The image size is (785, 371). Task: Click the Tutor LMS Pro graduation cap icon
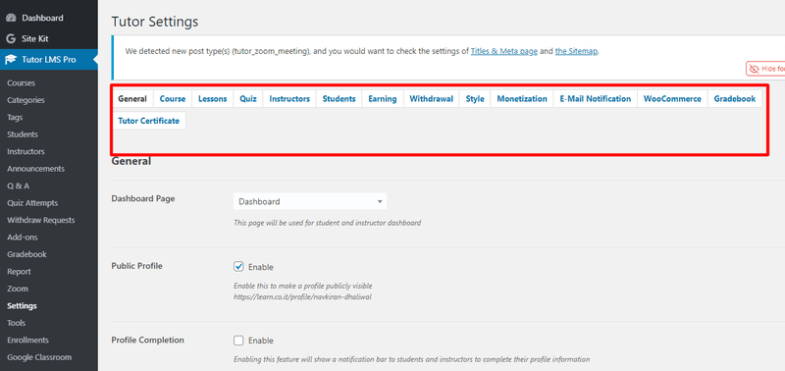pyautogui.click(x=11, y=60)
